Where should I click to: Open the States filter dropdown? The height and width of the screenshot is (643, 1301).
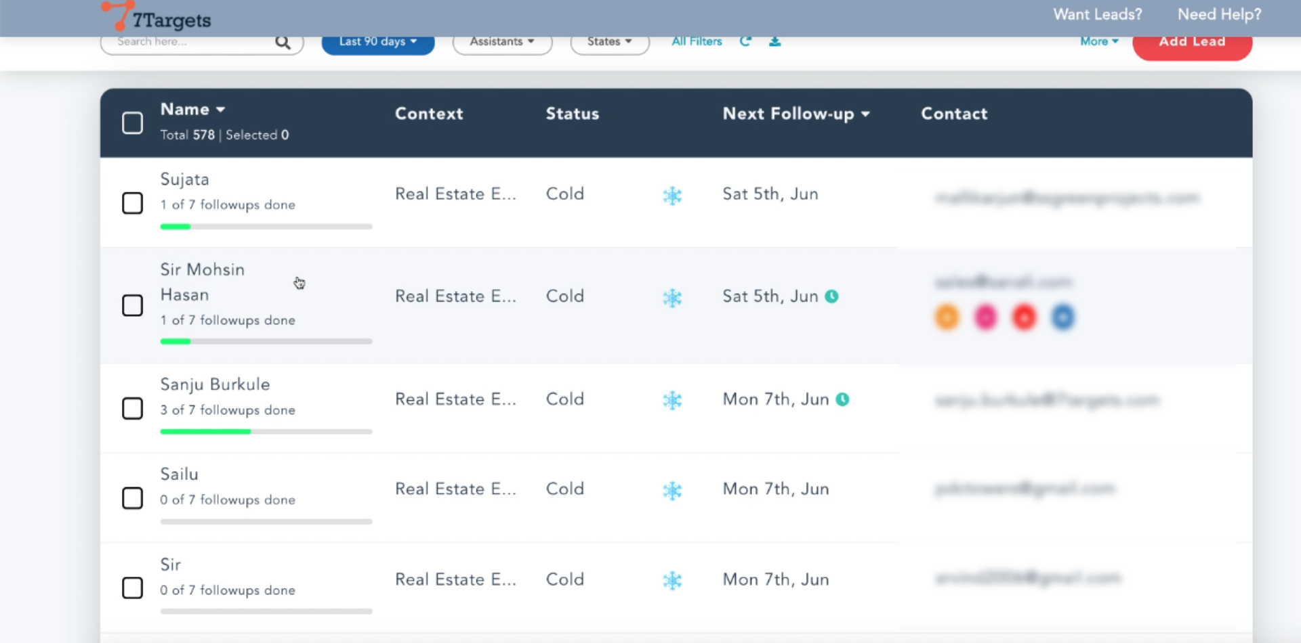pos(609,42)
